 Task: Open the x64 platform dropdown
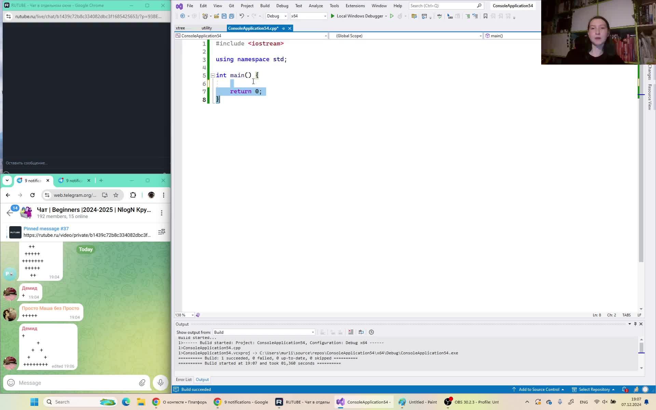309,16
